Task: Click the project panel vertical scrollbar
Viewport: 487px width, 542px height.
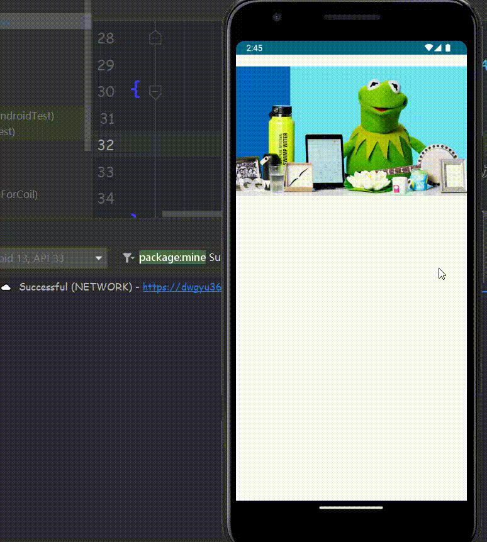Action: point(87,75)
